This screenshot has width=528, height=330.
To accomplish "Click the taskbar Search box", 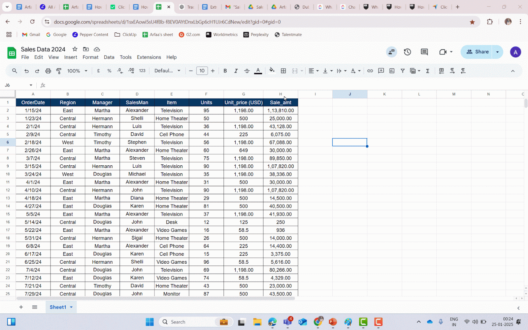I will pos(196,322).
